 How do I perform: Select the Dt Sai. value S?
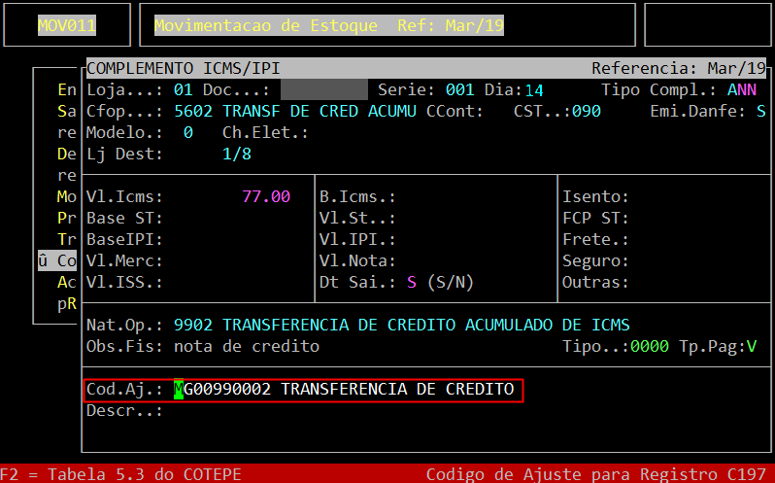click(412, 282)
